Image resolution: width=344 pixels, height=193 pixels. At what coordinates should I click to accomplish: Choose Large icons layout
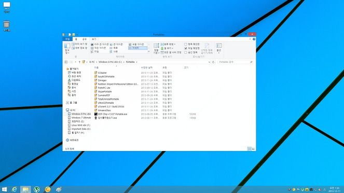click(x=117, y=44)
